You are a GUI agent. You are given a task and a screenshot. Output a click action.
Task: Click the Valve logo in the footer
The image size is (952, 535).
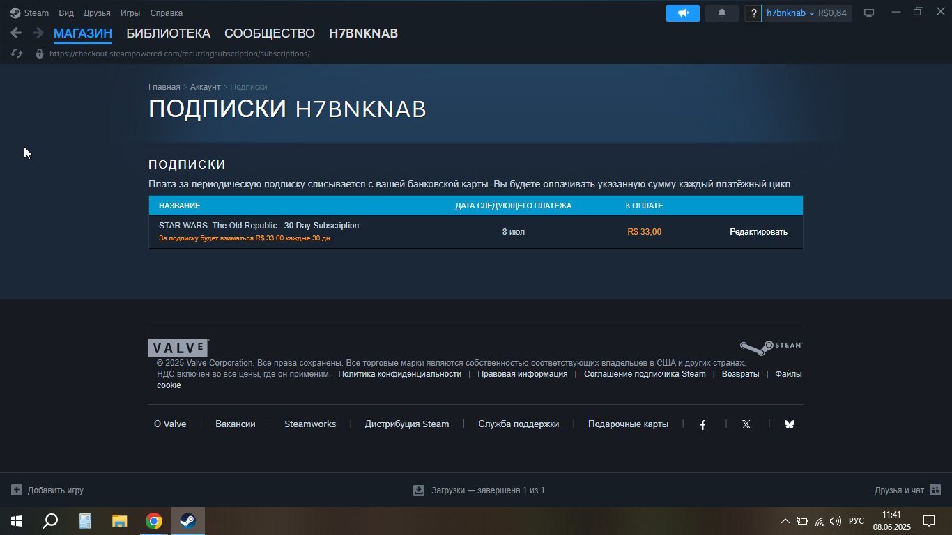click(x=178, y=348)
